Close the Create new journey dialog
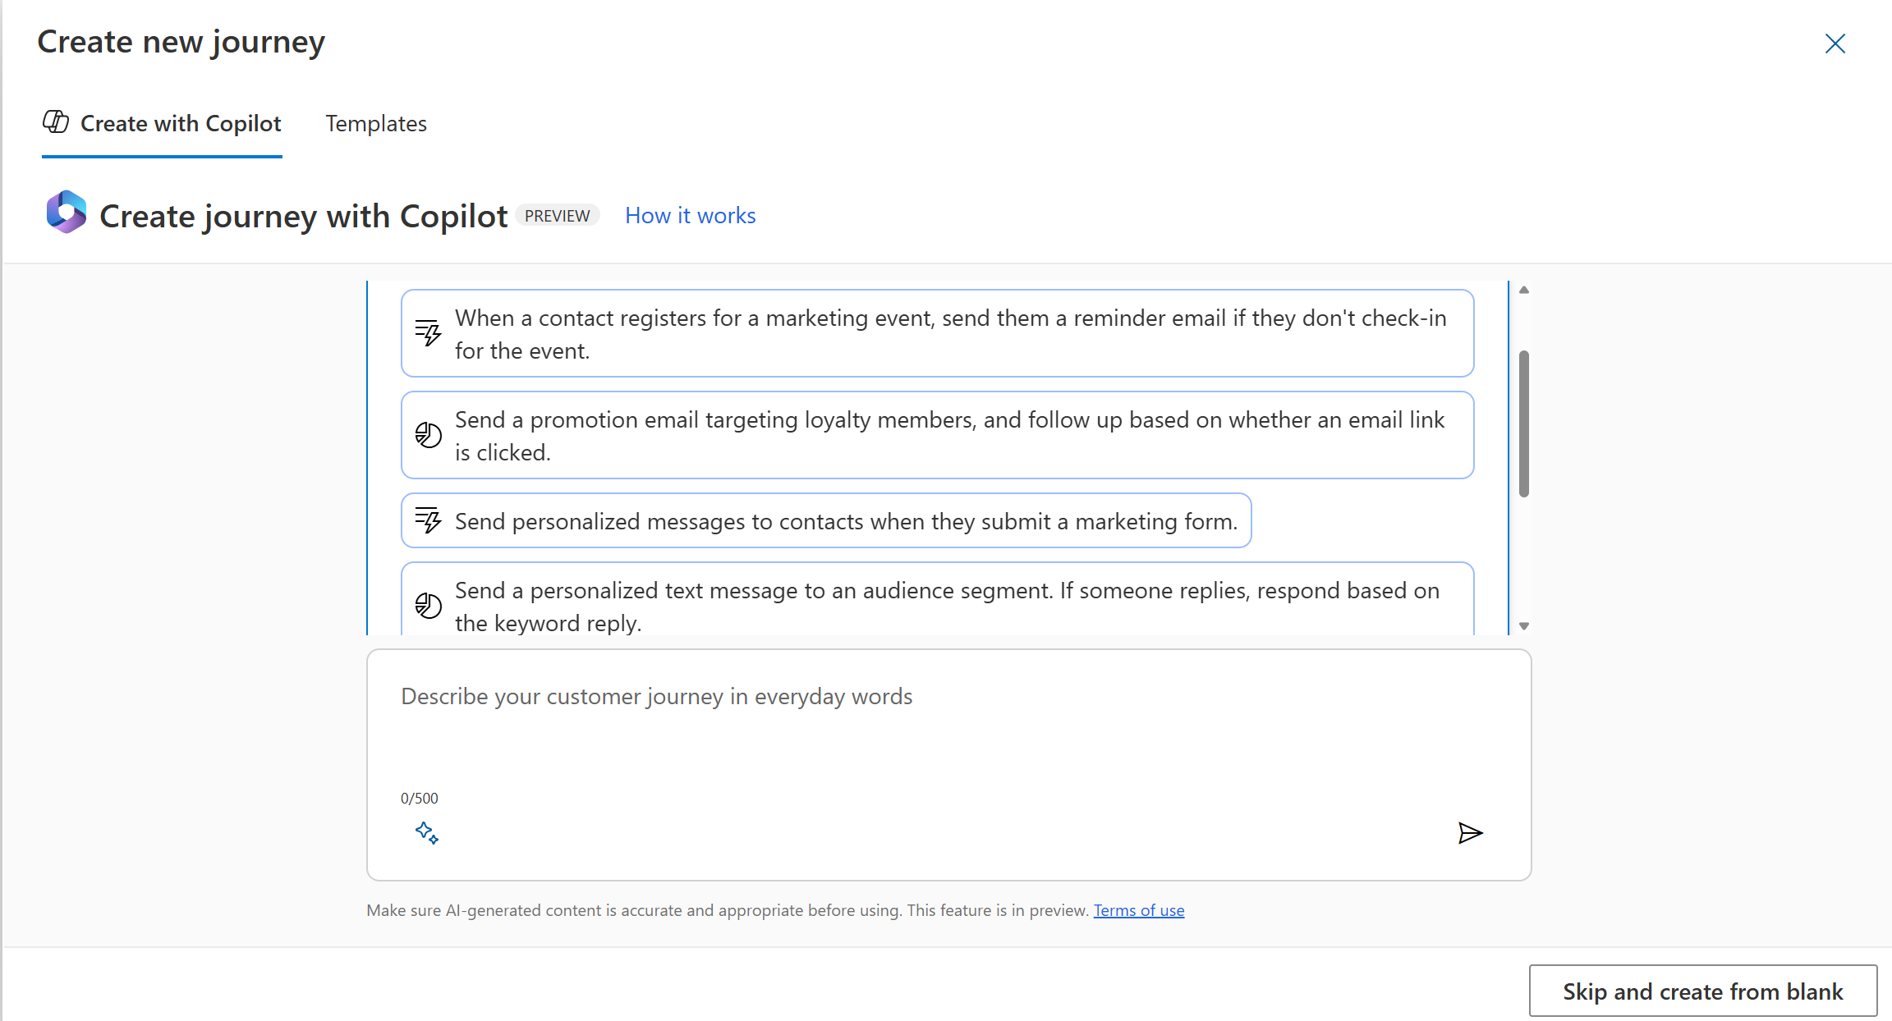 (1835, 43)
